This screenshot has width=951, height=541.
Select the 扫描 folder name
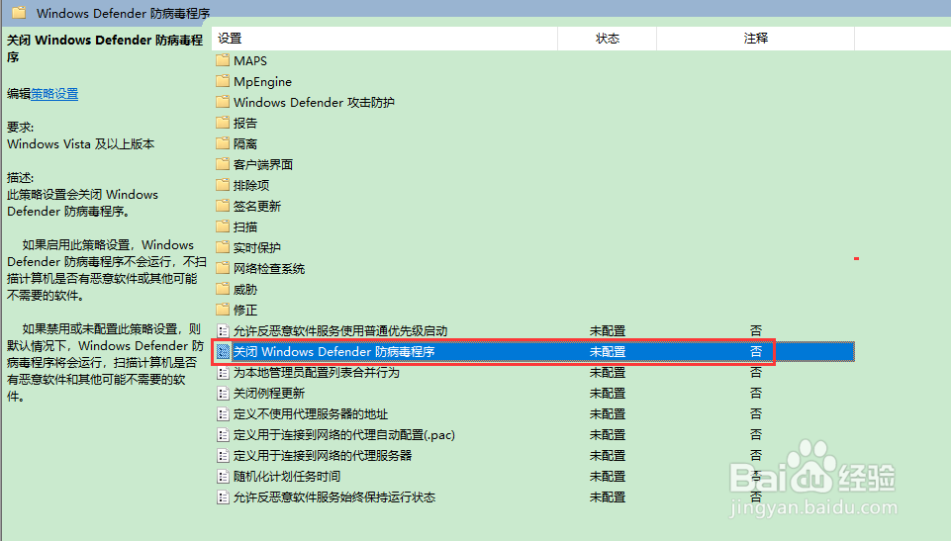tap(245, 226)
